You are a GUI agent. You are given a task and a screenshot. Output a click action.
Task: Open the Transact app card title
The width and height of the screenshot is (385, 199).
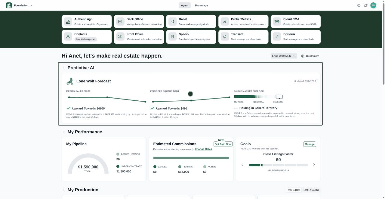[x=237, y=34]
